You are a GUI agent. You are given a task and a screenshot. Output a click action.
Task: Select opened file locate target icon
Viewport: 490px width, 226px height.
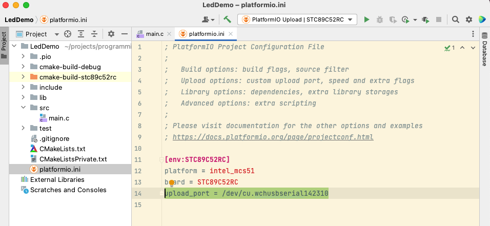click(x=68, y=34)
